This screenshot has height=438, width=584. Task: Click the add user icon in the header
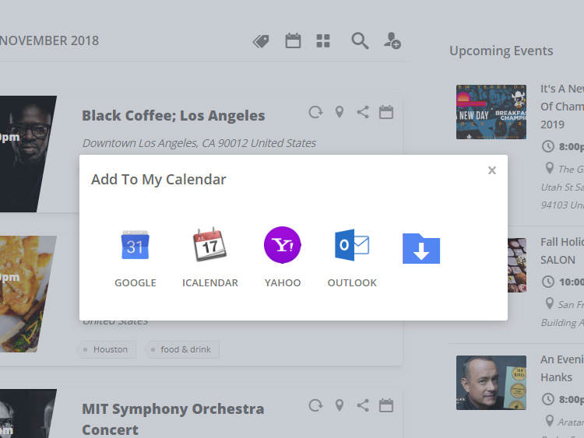tap(392, 40)
